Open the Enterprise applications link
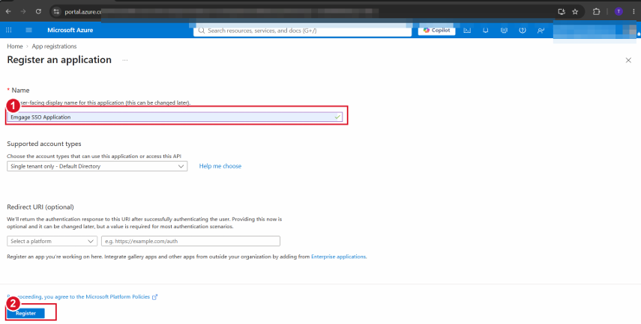Viewport: 641px width, 324px height. pyautogui.click(x=338, y=257)
